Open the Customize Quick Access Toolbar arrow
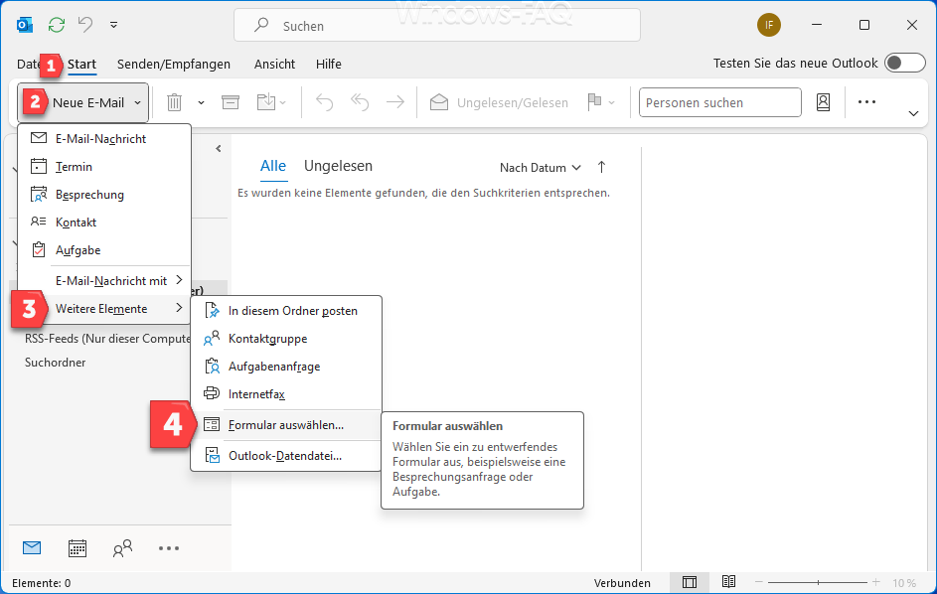The height and width of the screenshot is (594, 937). pos(113,25)
